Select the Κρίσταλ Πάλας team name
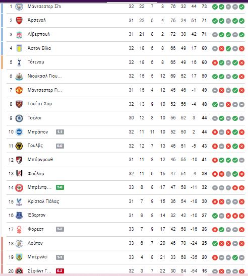The height and width of the screenshot is (276, 248). [43, 201]
